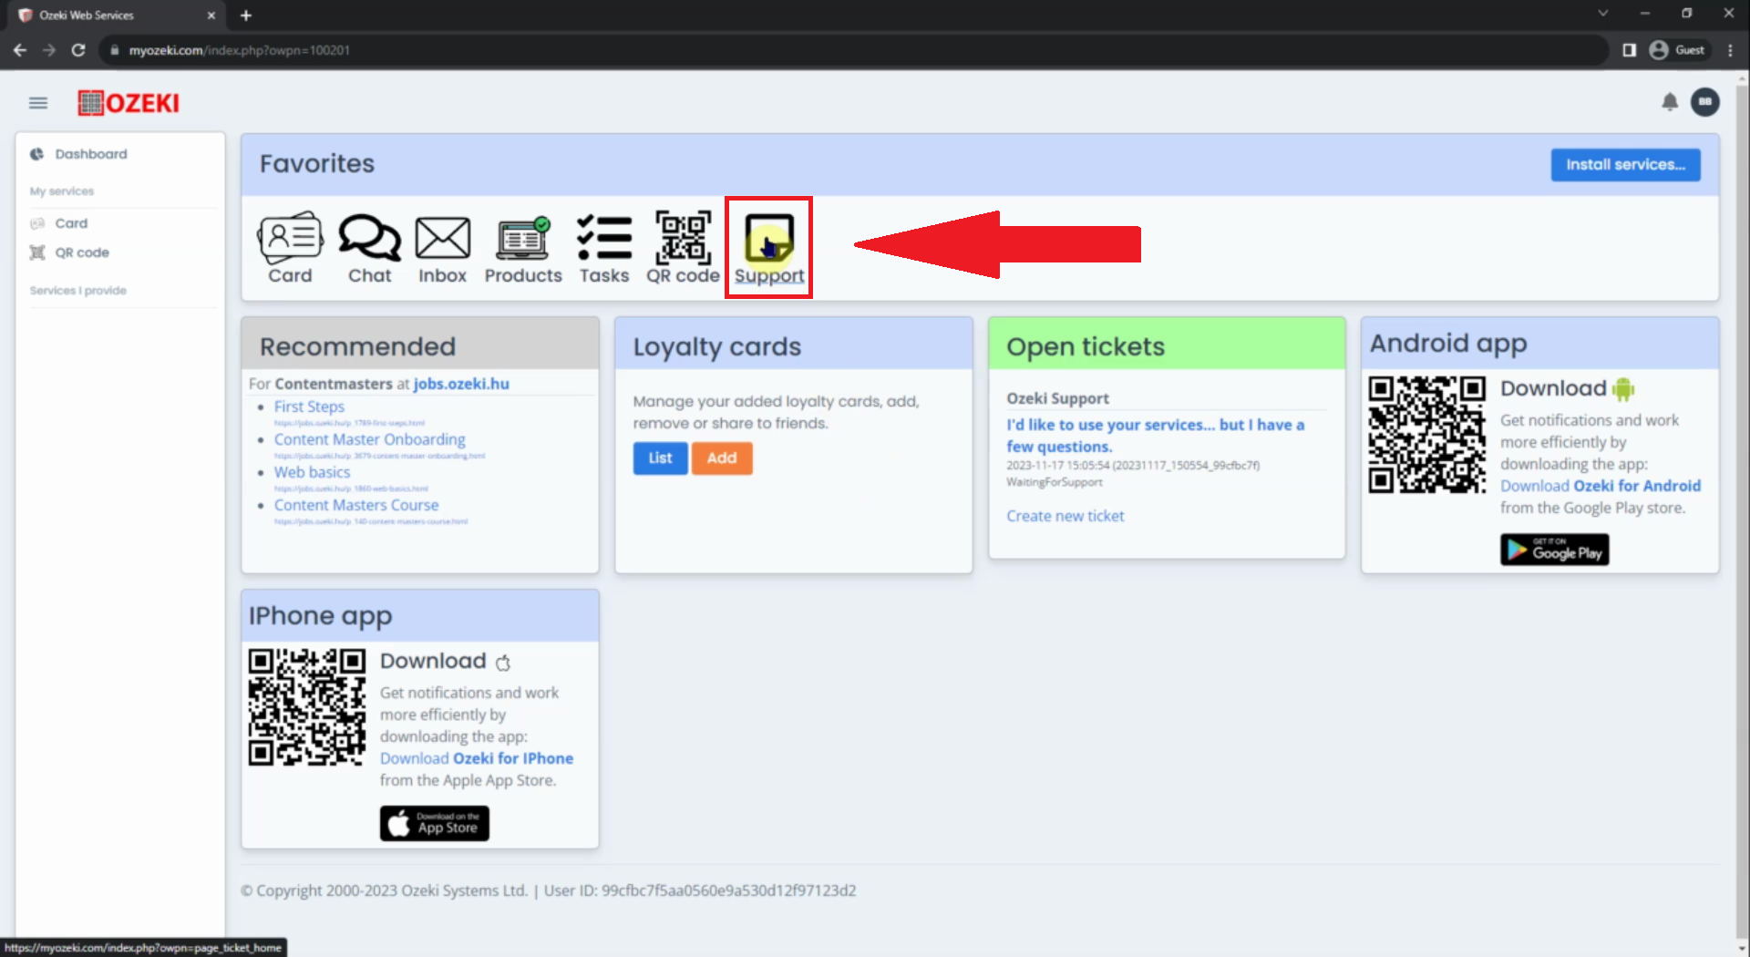
Task: Click the Apple icon beside Download
Action: click(503, 662)
